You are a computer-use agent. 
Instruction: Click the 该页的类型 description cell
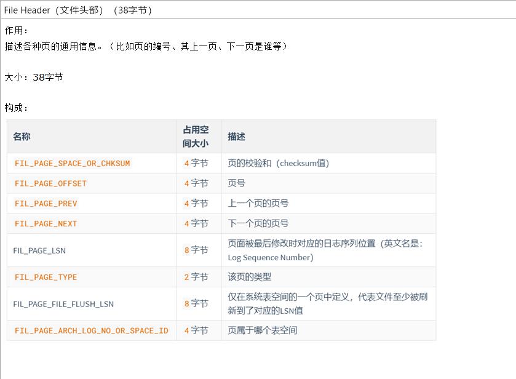tap(249, 277)
